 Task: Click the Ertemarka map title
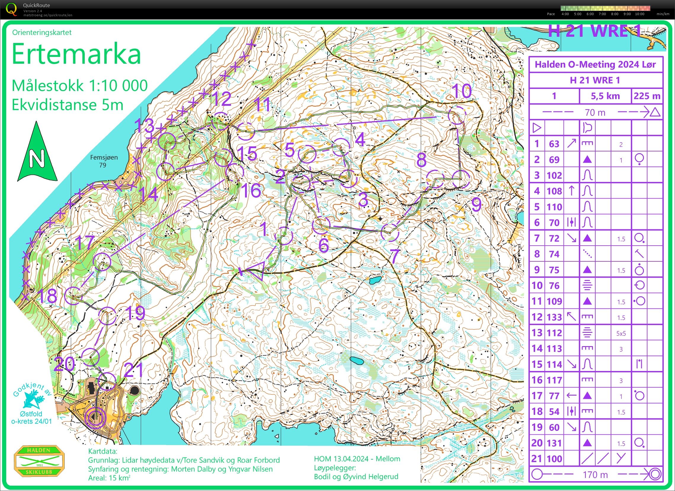(x=76, y=54)
